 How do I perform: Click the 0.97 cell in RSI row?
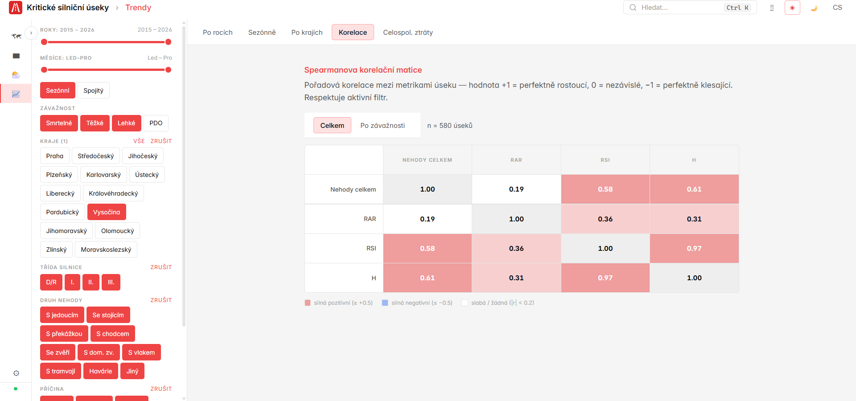(694, 248)
